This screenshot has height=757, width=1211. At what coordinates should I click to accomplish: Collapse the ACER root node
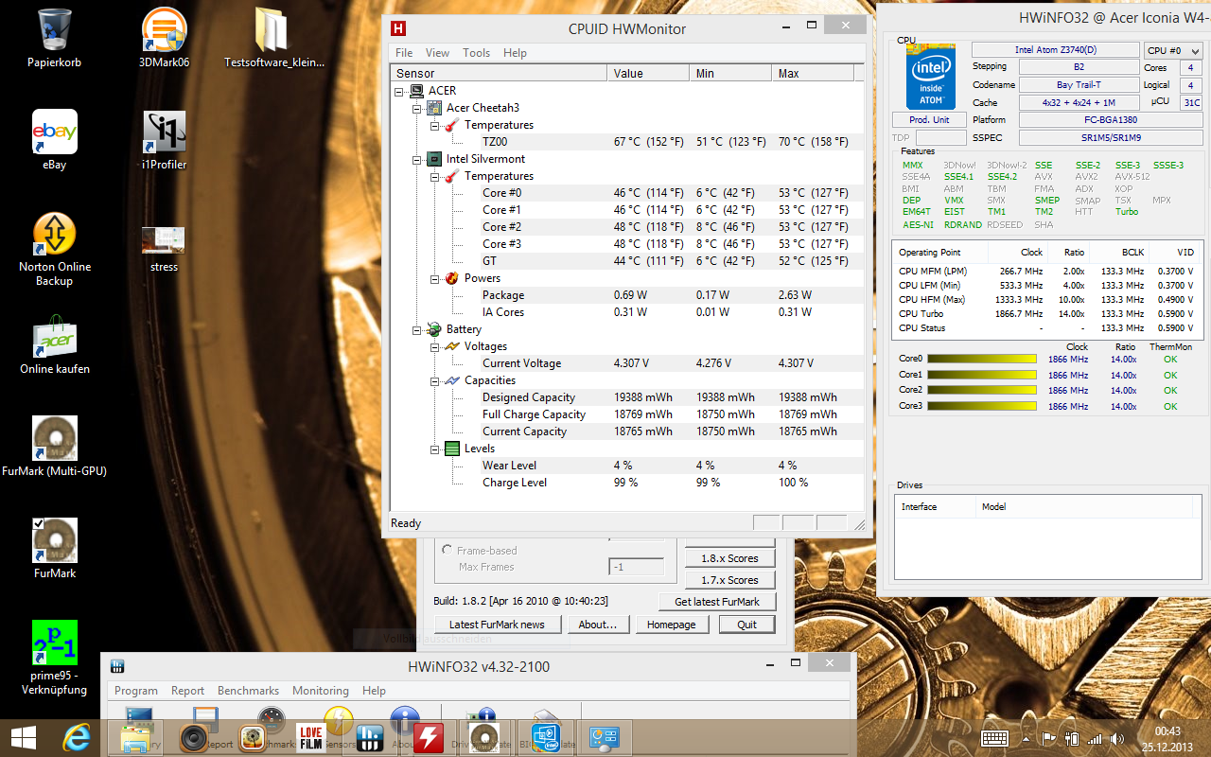click(x=399, y=91)
